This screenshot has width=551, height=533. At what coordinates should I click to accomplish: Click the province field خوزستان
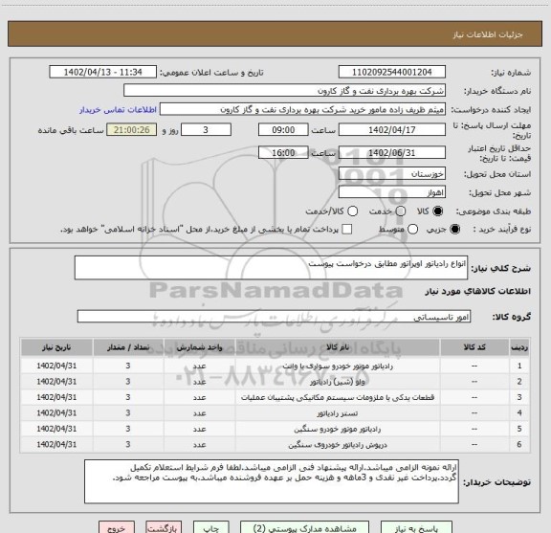pyautogui.click(x=392, y=174)
